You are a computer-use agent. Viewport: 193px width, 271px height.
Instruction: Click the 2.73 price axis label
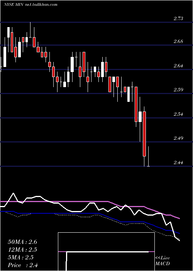pyautogui.click(x=178, y=19)
